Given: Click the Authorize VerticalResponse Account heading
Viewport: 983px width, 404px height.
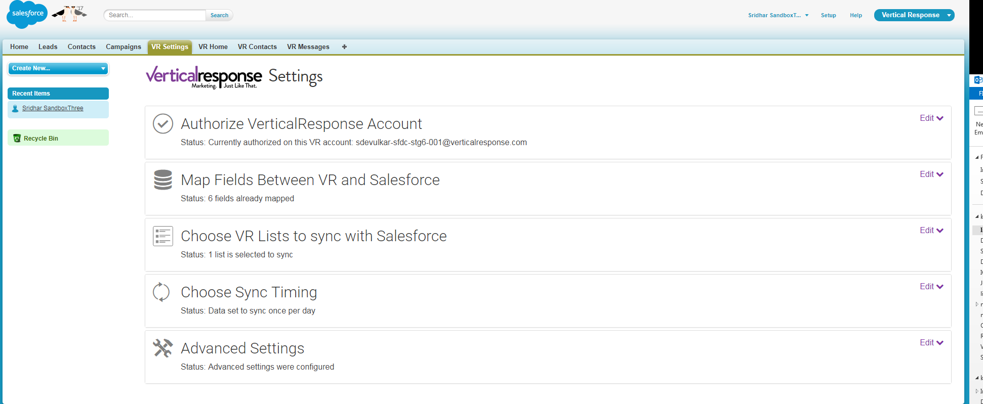Looking at the screenshot, I should click(x=301, y=124).
